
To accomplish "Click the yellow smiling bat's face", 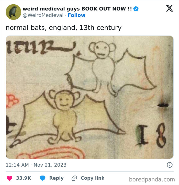I will pos(64,100).
